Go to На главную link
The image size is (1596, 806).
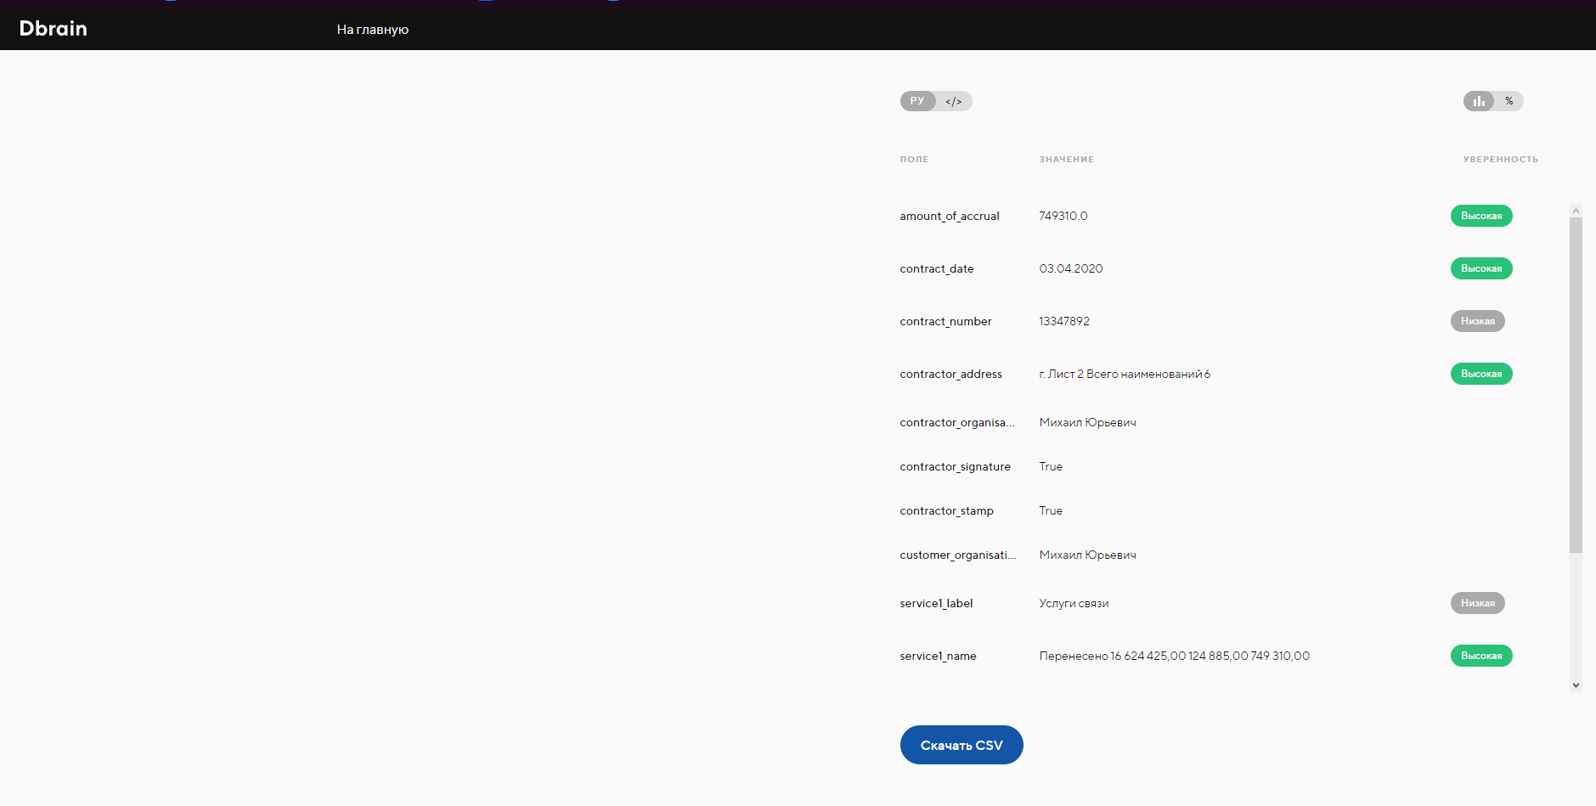click(373, 30)
